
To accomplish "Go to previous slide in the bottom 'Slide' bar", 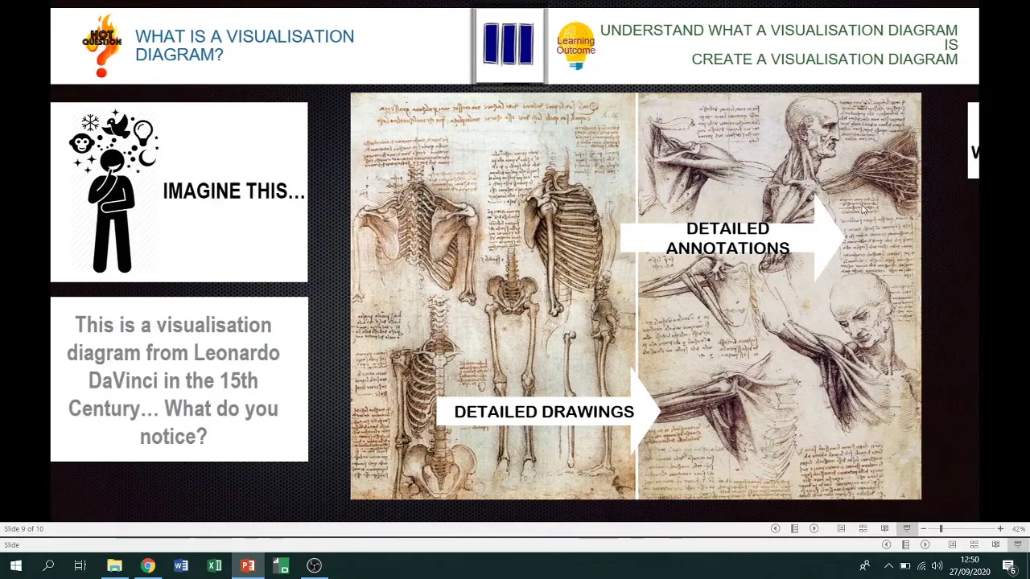I will tap(886, 544).
